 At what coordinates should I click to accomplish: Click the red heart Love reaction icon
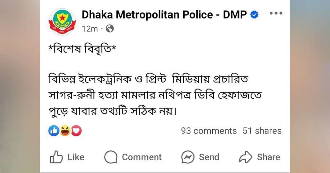coord(76,131)
